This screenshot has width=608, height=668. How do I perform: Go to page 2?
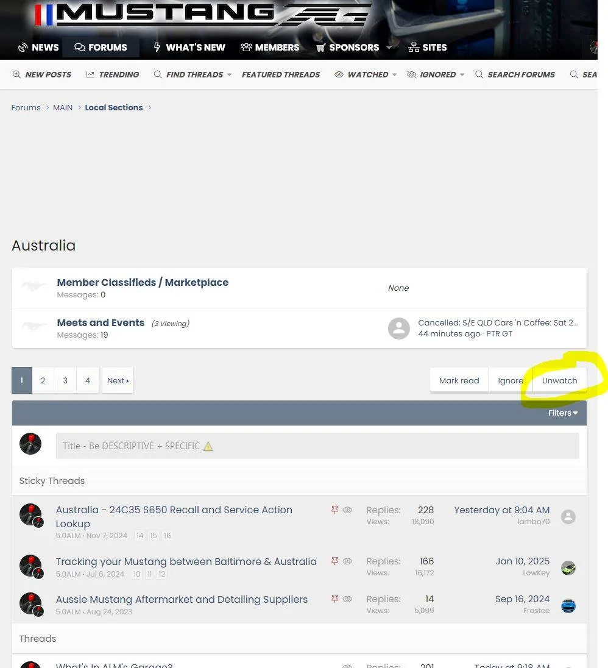(x=43, y=380)
